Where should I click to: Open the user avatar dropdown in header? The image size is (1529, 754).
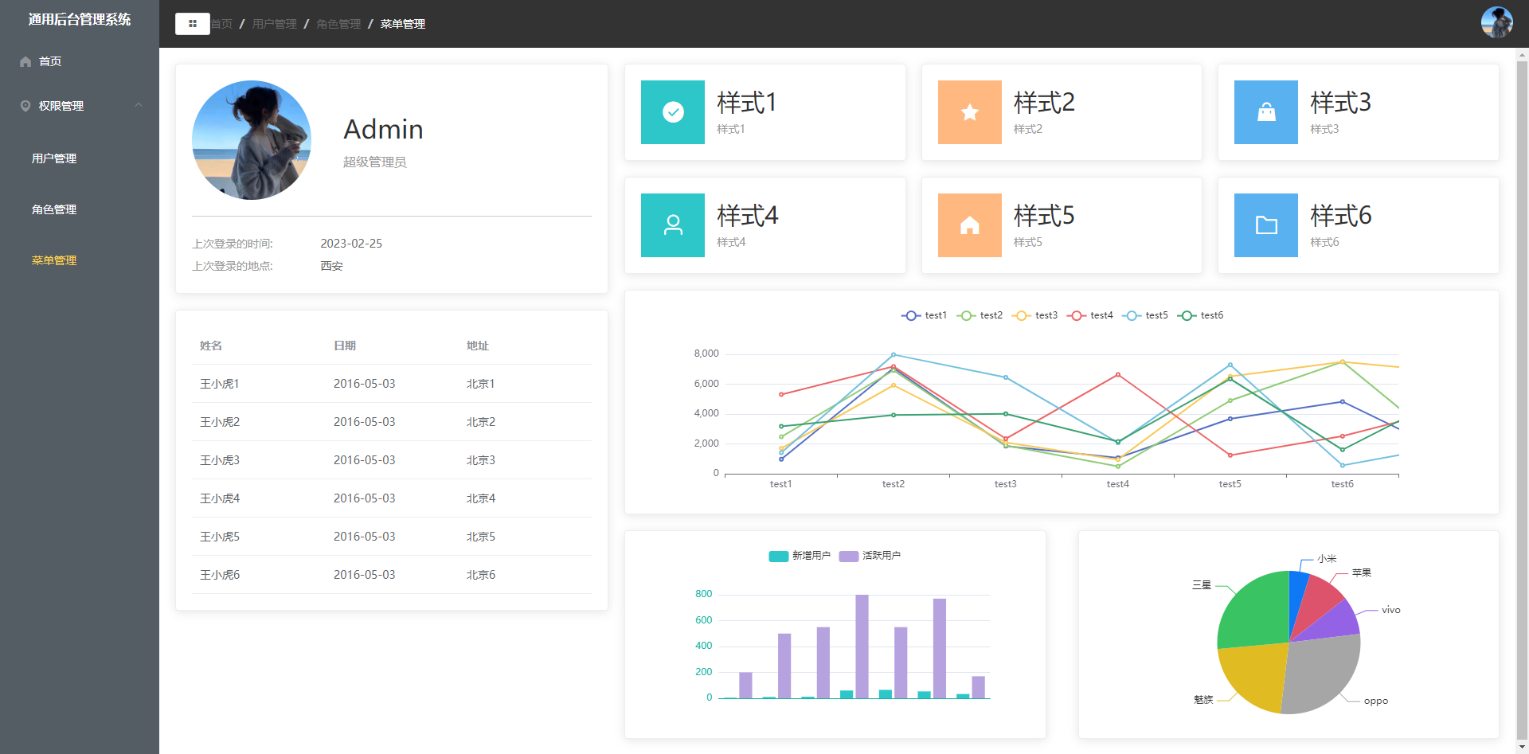tap(1496, 23)
